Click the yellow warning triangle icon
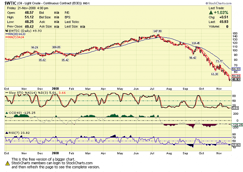This screenshot has height=172, width=243. pos(7,163)
